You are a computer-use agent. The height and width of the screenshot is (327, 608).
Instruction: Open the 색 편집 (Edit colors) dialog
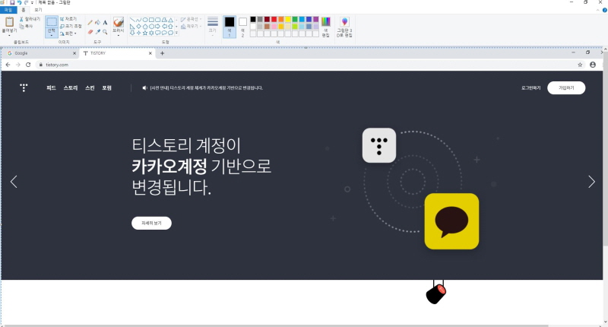(x=326, y=27)
